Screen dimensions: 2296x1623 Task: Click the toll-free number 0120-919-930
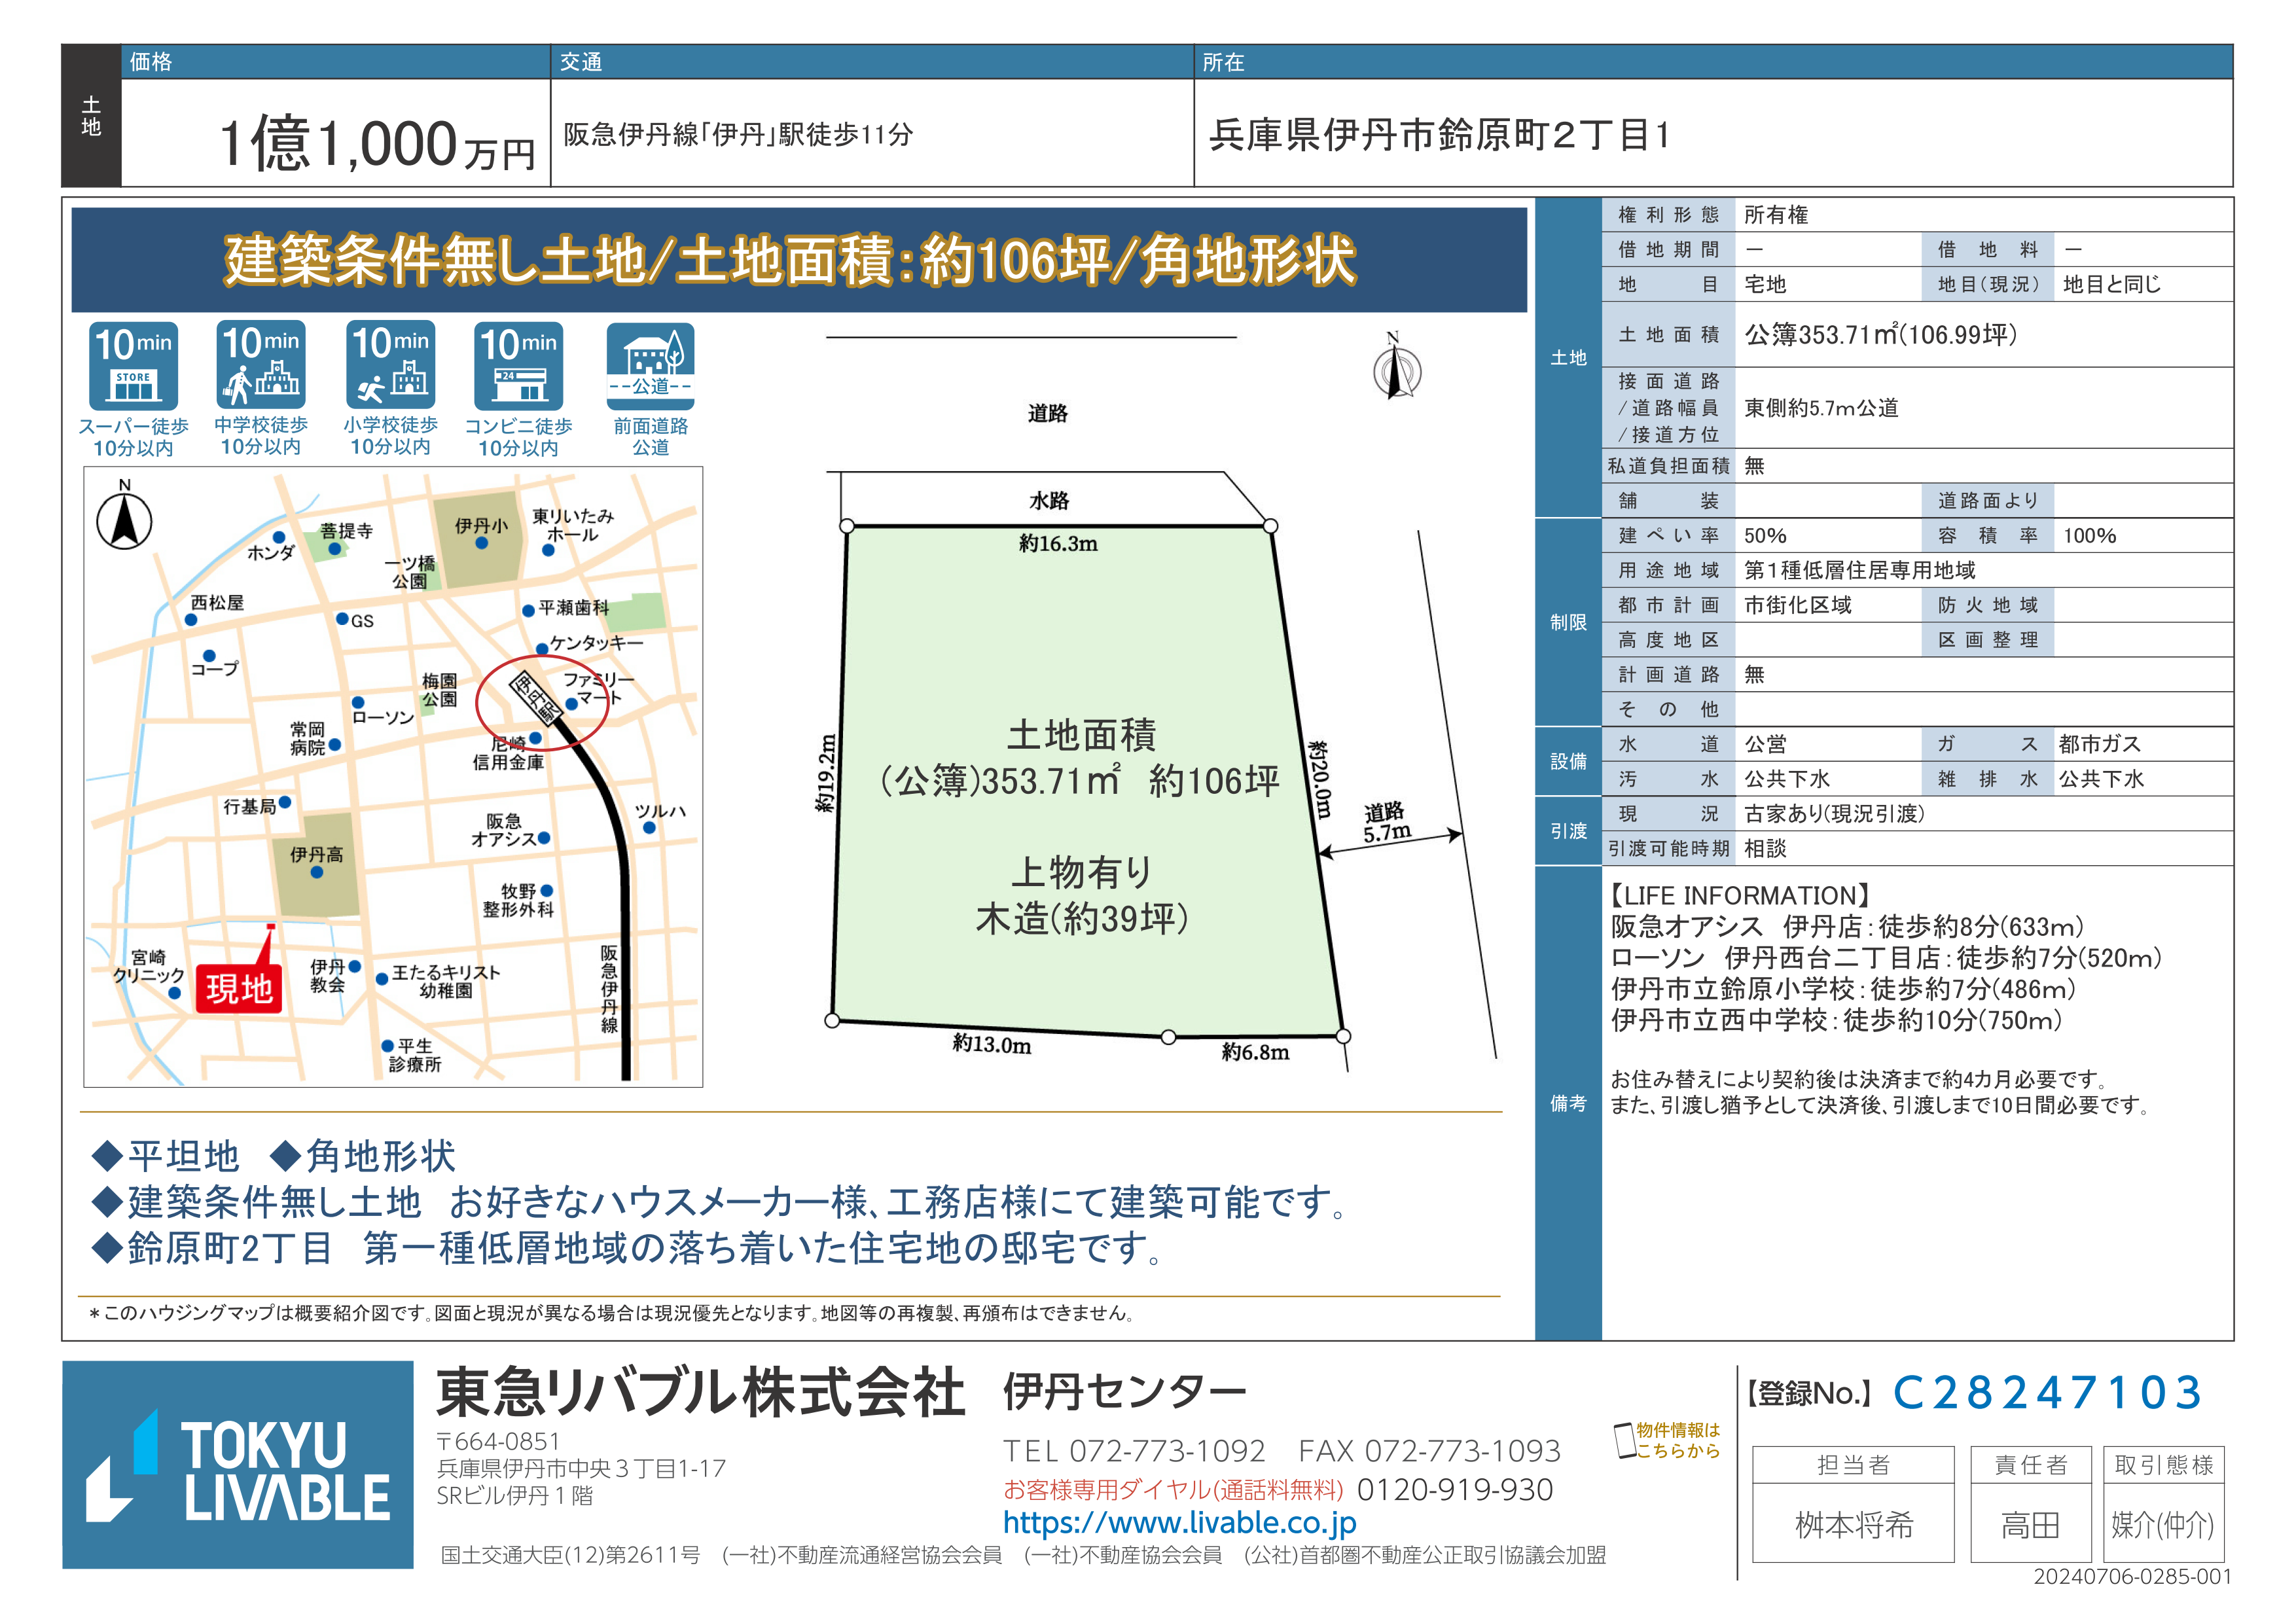tap(1454, 1490)
